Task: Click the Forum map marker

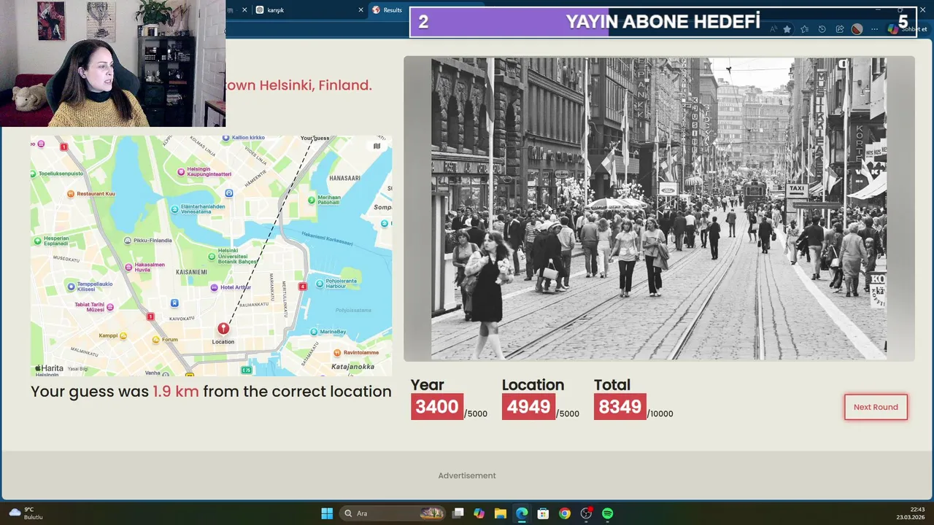Action: click(155, 340)
